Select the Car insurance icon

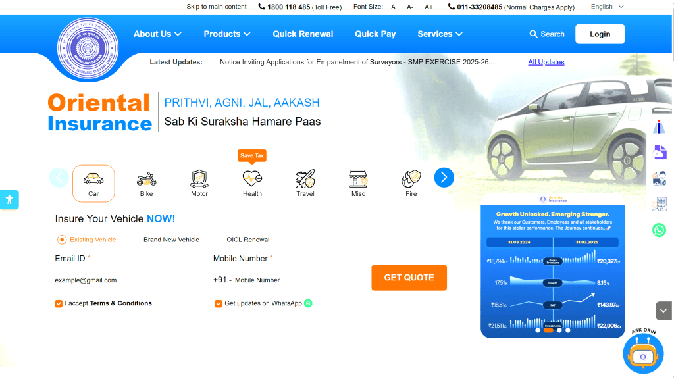click(93, 184)
